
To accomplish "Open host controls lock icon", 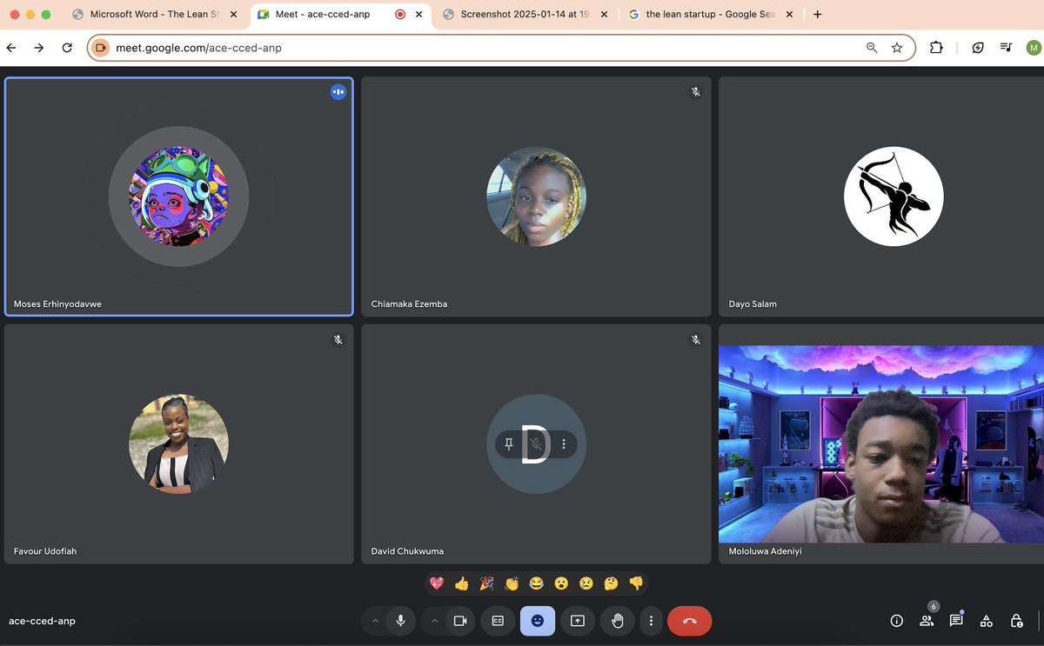I will point(1016,621).
